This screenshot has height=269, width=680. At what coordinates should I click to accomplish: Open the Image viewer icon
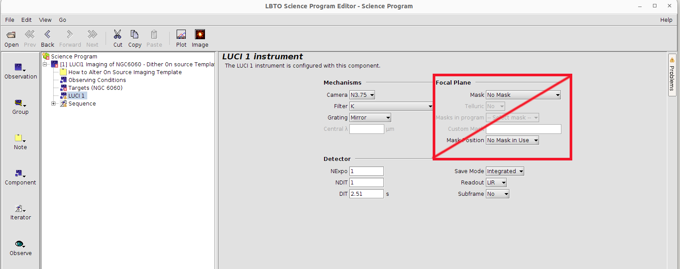[x=200, y=35]
